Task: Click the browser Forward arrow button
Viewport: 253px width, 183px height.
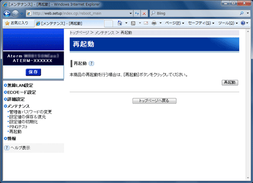Action: coord(15,14)
